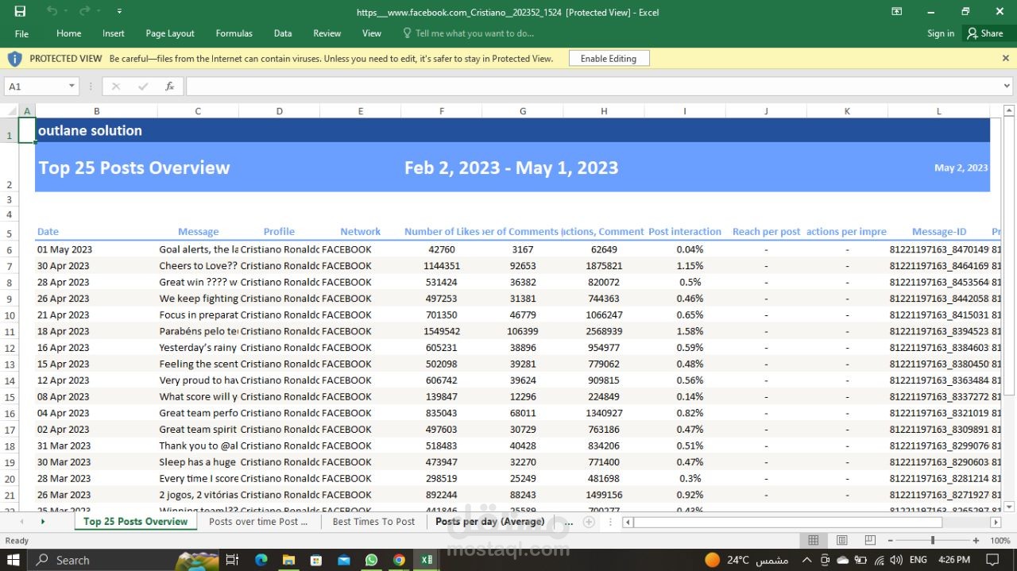Screen dimensions: 1017x571
Task: Click the Insert Function fx icon
Action: click(x=169, y=86)
